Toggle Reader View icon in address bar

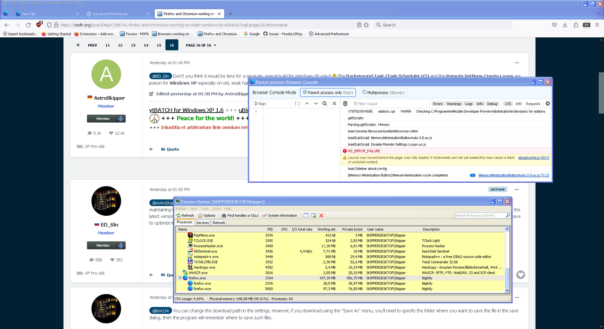(x=359, y=25)
